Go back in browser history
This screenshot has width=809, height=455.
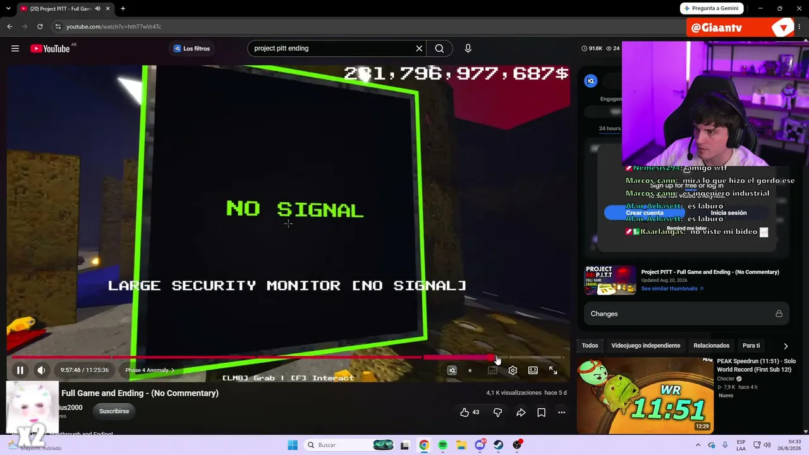(x=9, y=27)
